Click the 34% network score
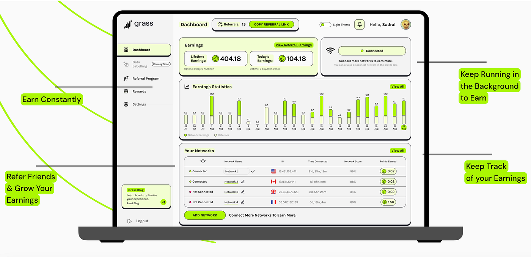The image size is (531, 257). pos(353,192)
